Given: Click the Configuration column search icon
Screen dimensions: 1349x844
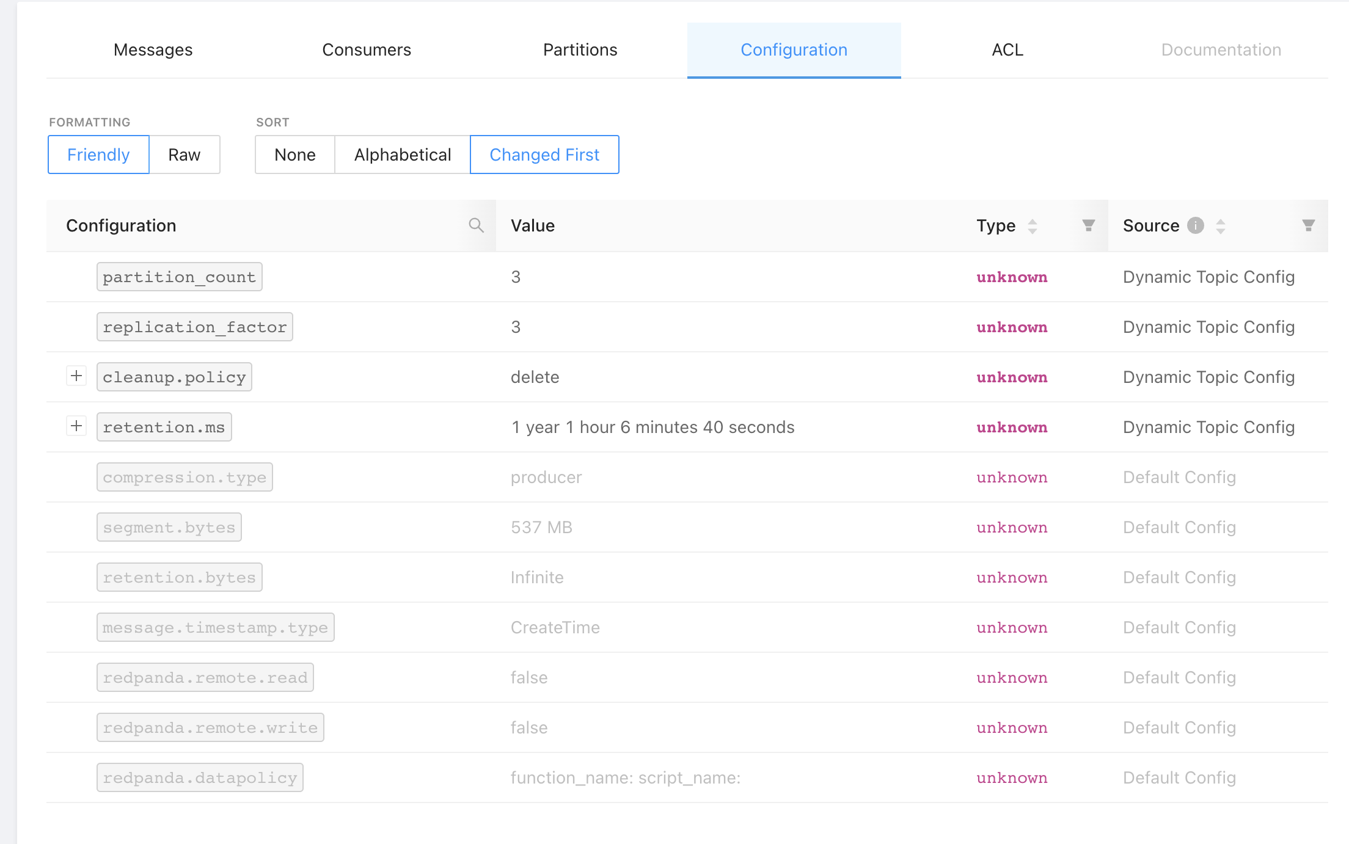Looking at the screenshot, I should point(476,225).
